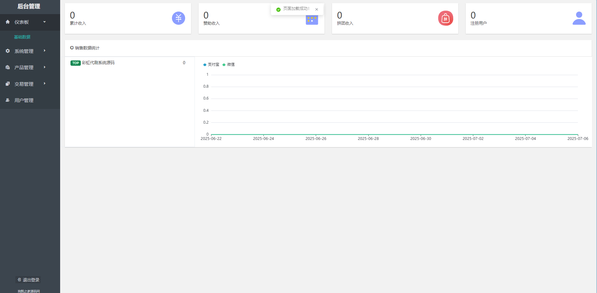
Task: Click the yen icon for cumulative income
Action: [178, 18]
